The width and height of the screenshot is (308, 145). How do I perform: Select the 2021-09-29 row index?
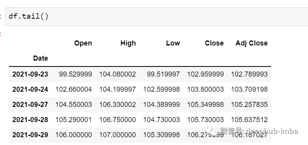point(30,135)
